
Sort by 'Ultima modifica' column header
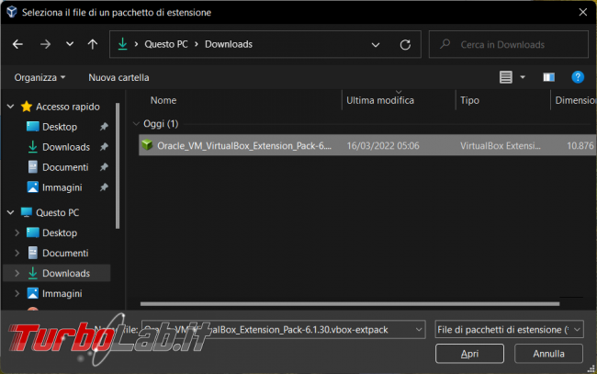pyautogui.click(x=380, y=100)
